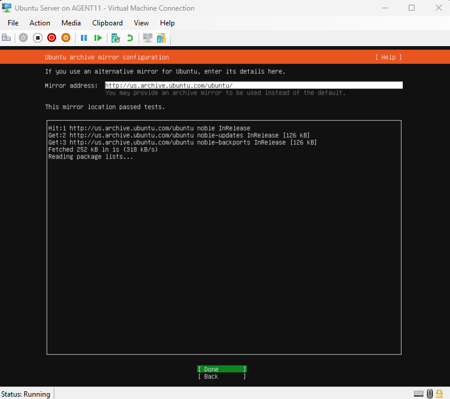Pause the virtual machine
This screenshot has width=450, height=399.
(84, 38)
